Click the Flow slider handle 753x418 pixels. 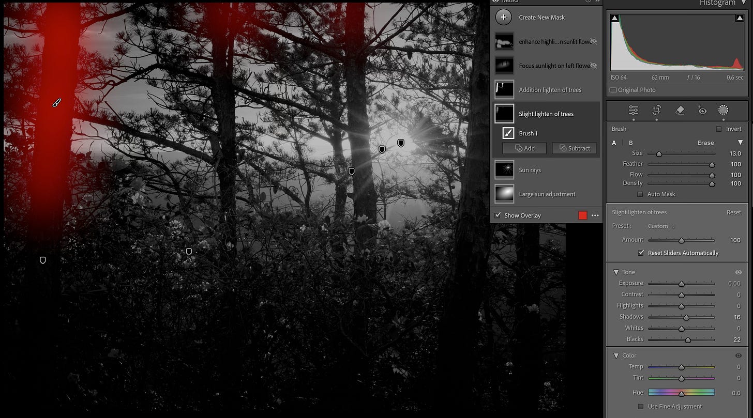712,175
